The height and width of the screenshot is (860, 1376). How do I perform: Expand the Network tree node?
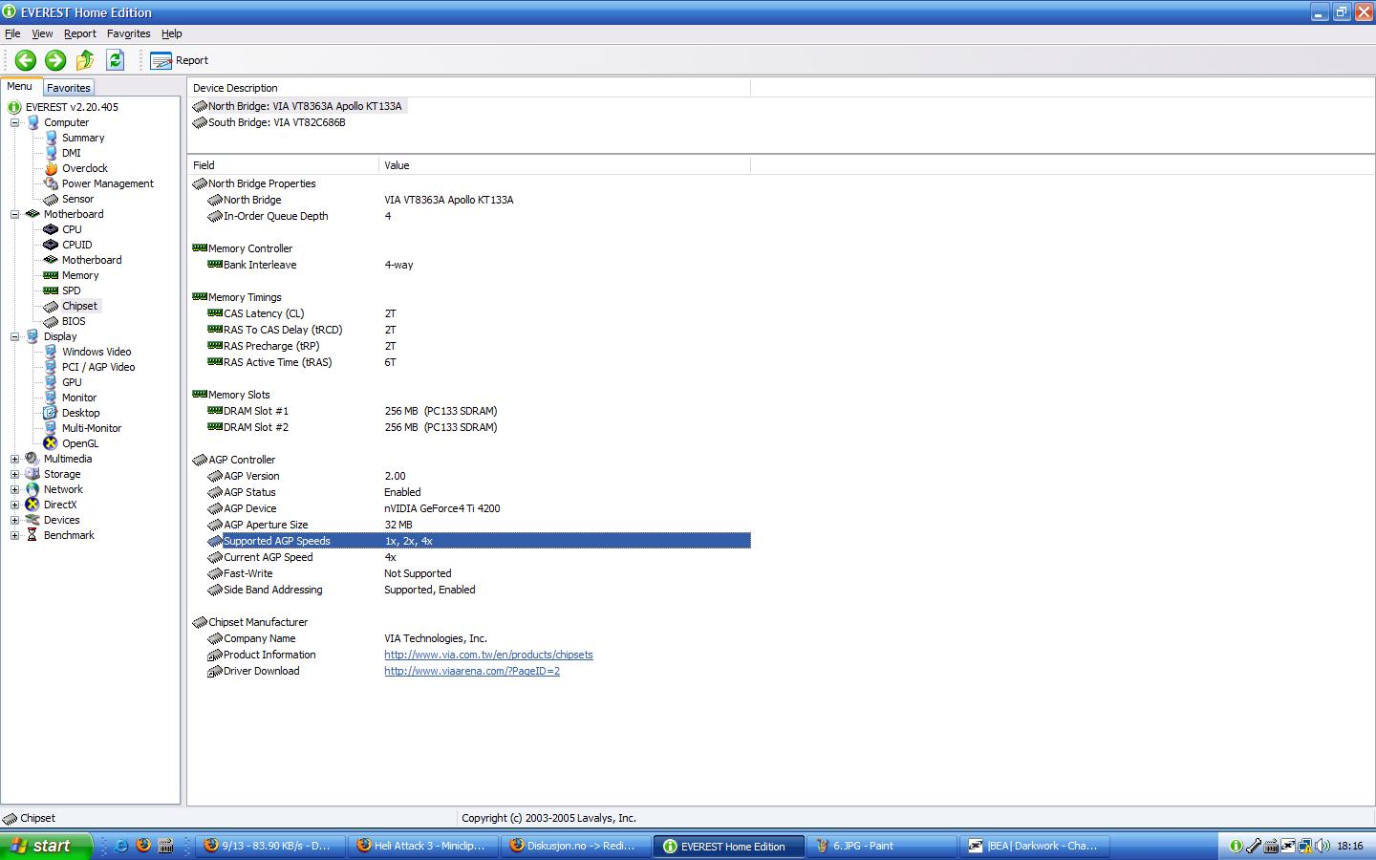14,489
